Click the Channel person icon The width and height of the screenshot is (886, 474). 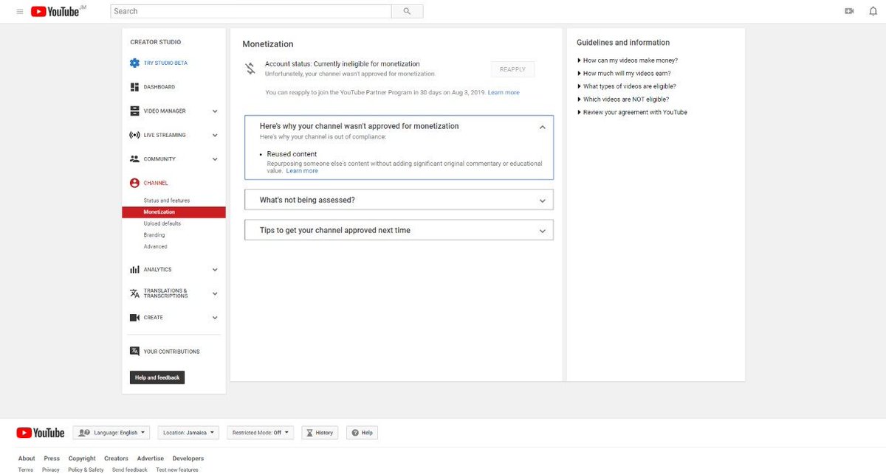134,183
